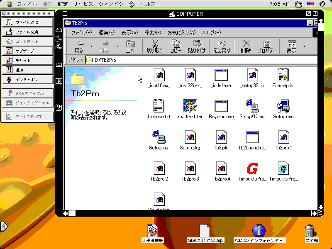Select the Tb2pro.1 file icon
The image size is (332, 249).
pos(283,137)
